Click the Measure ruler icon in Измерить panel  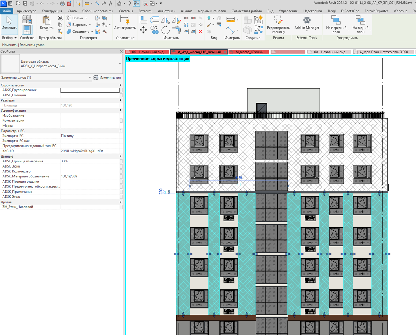(x=230, y=20)
